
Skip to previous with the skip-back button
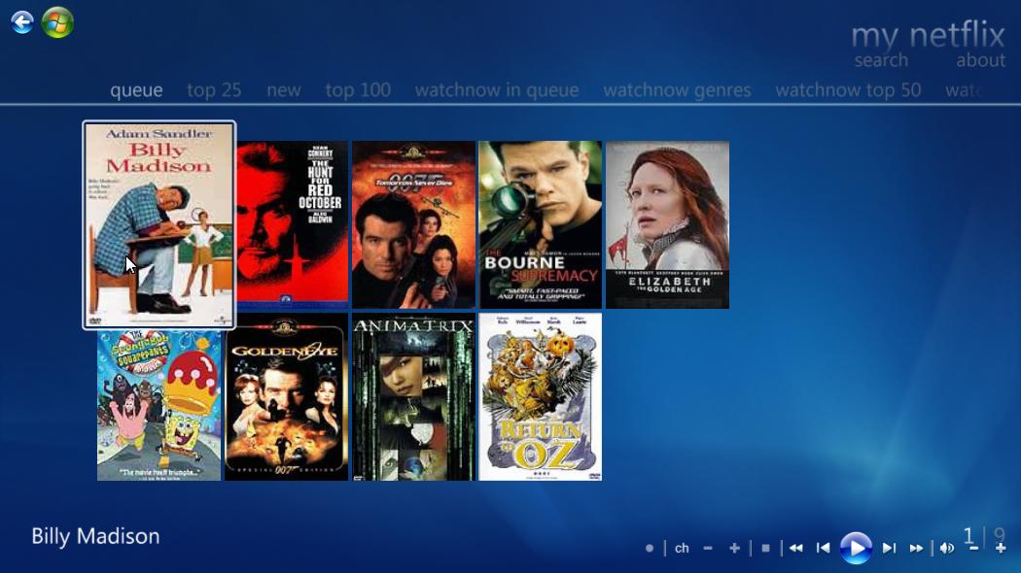point(823,549)
